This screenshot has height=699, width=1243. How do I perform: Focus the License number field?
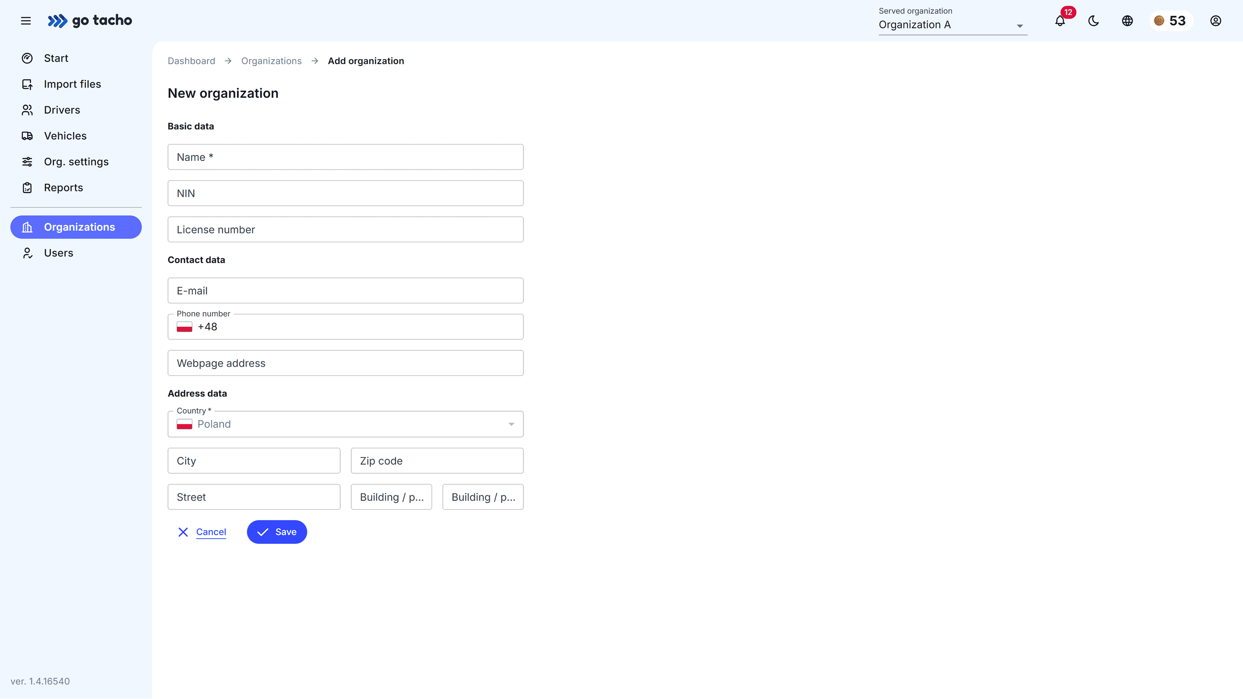point(345,229)
